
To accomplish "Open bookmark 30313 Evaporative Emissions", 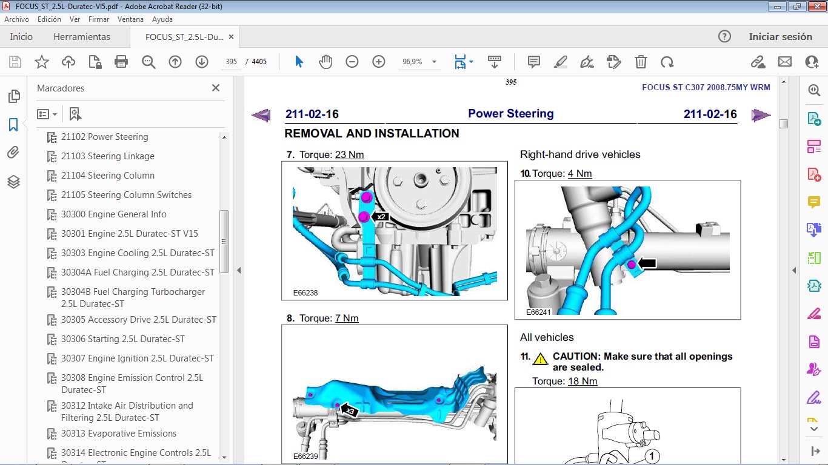I will click(x=119, y=434).
